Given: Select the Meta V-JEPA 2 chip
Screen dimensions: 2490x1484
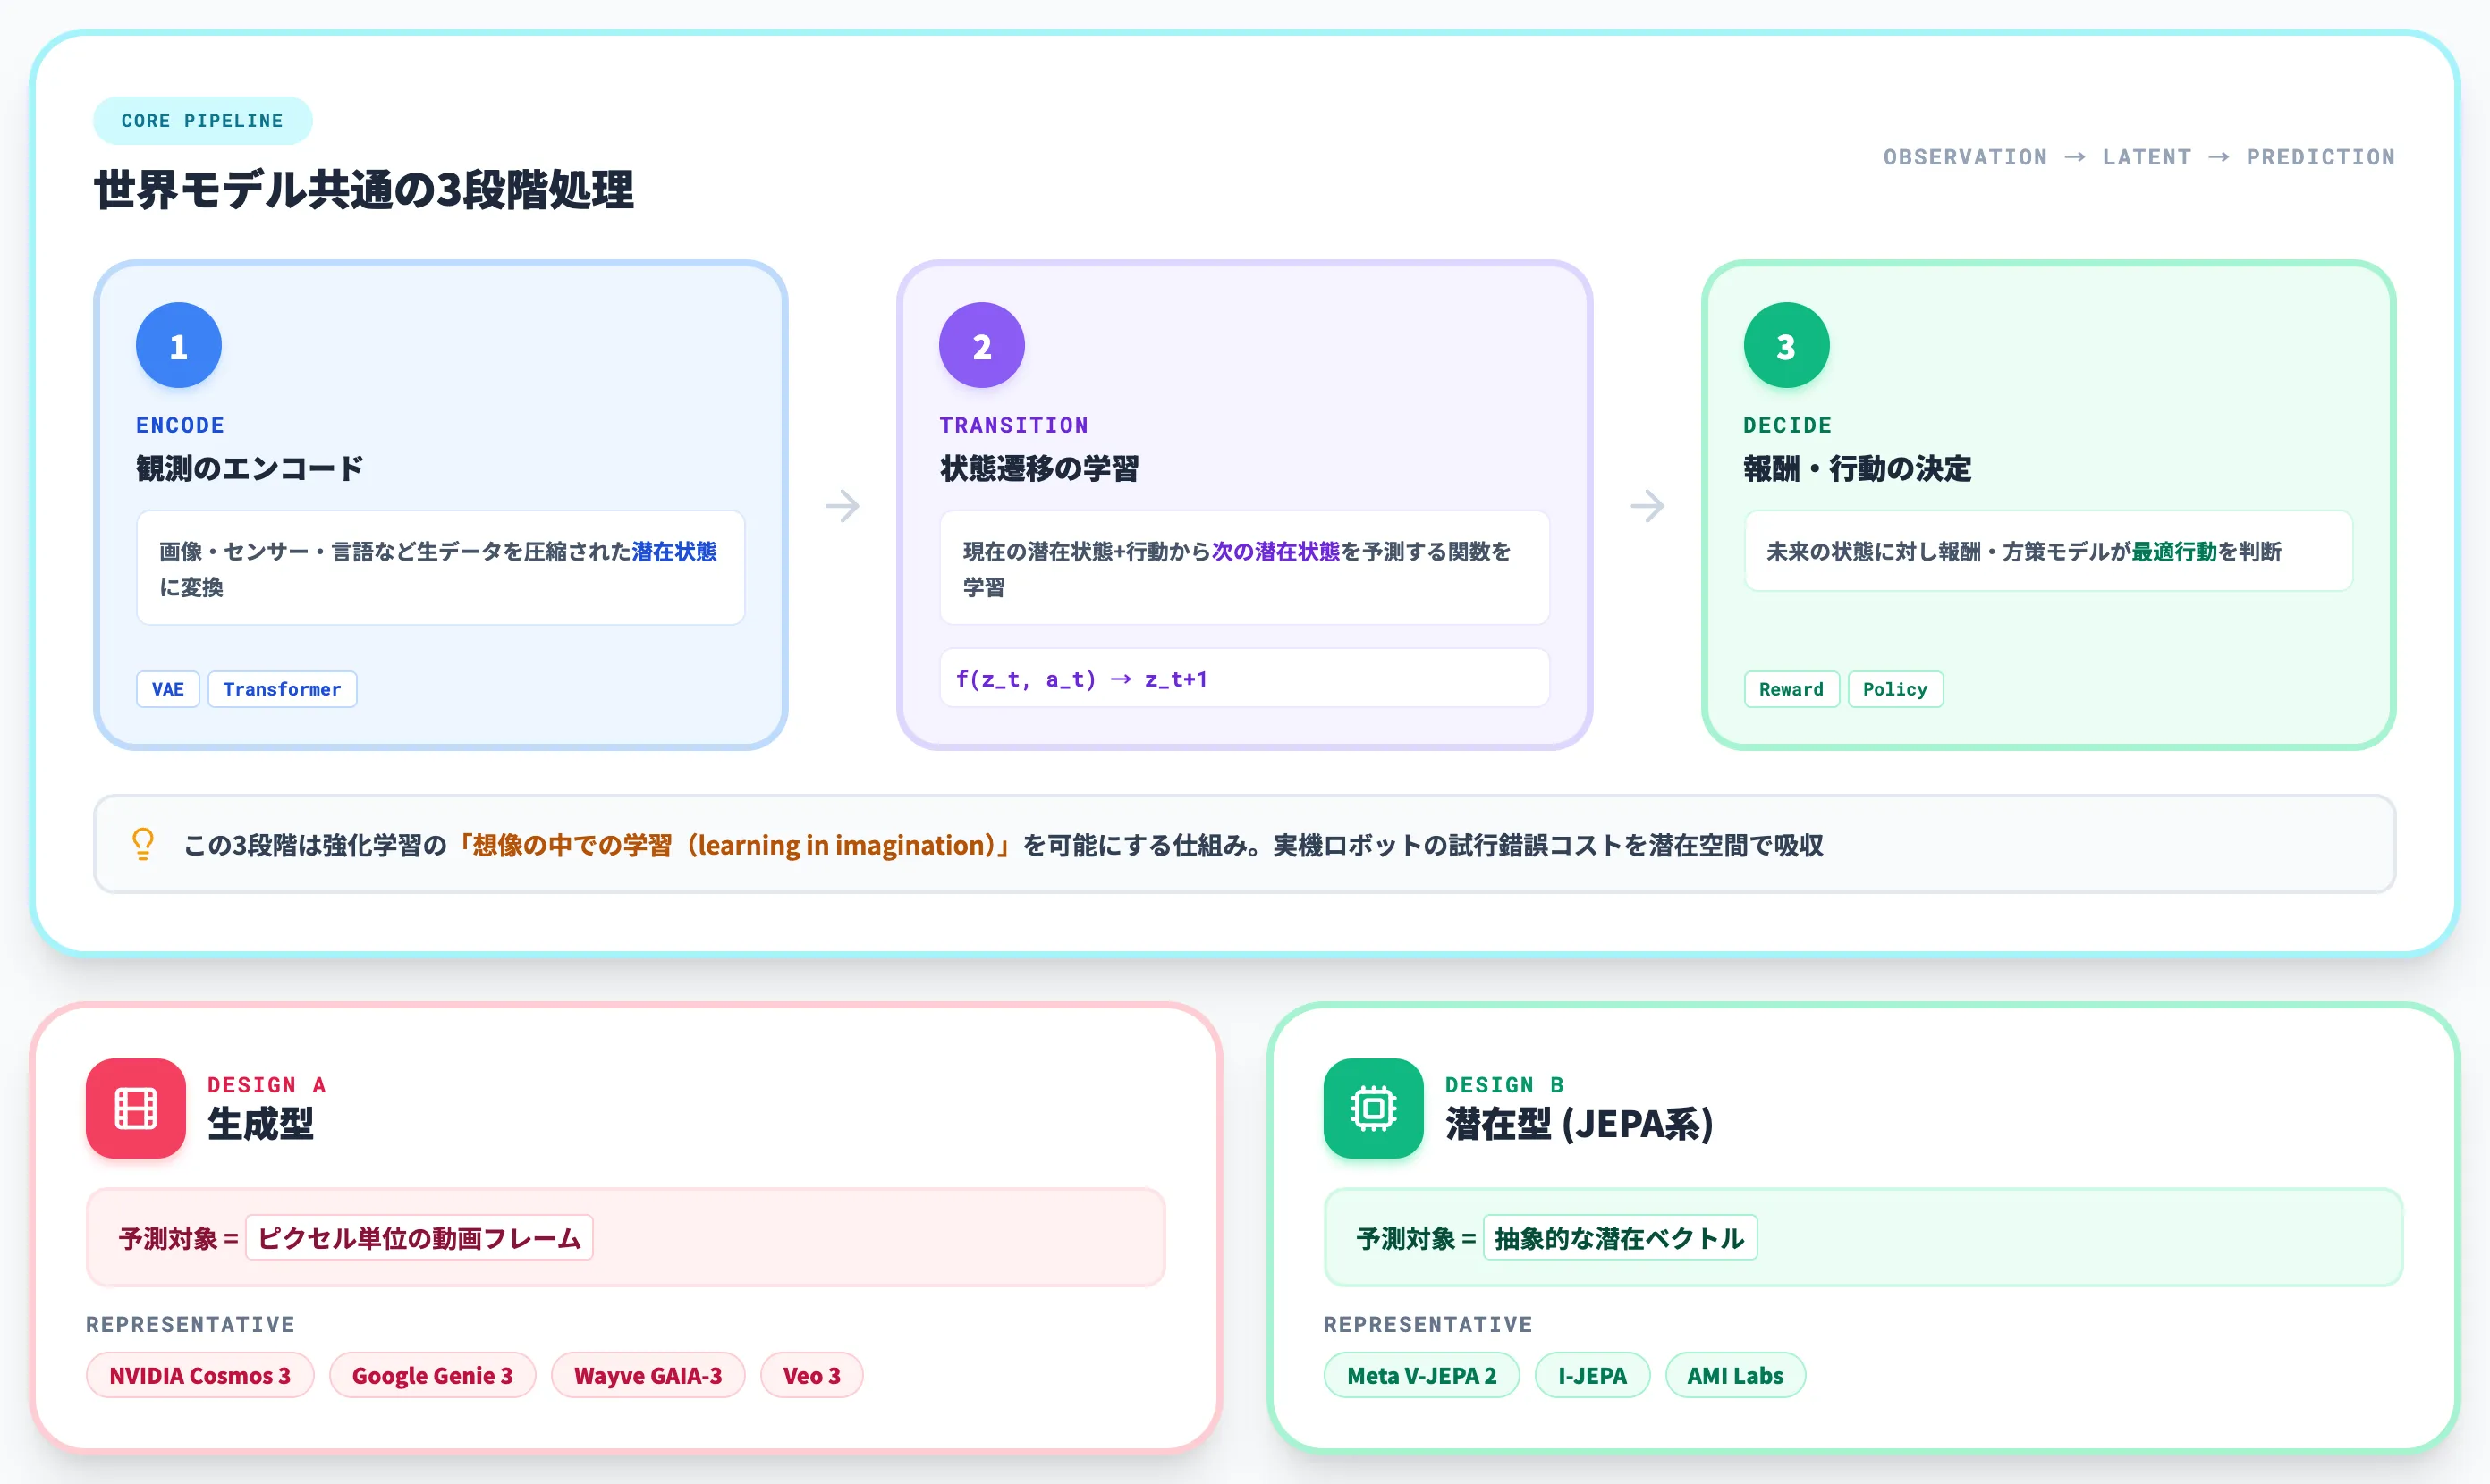Looking at the screenshot, I should (1421, 1375).
